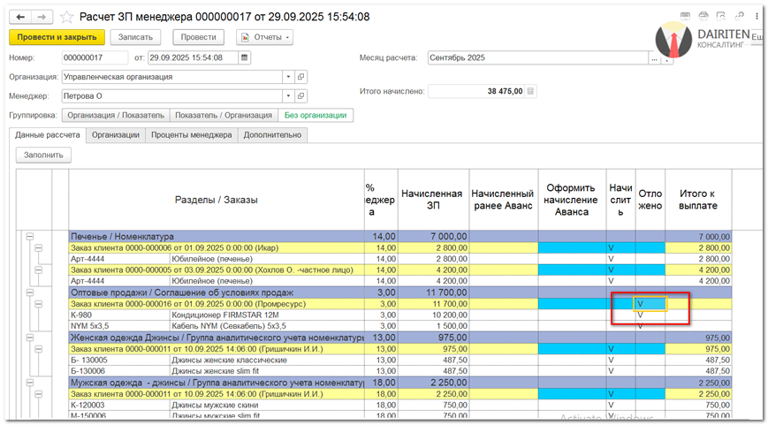Click the Начисленная ЗП column header

(433, 200)
